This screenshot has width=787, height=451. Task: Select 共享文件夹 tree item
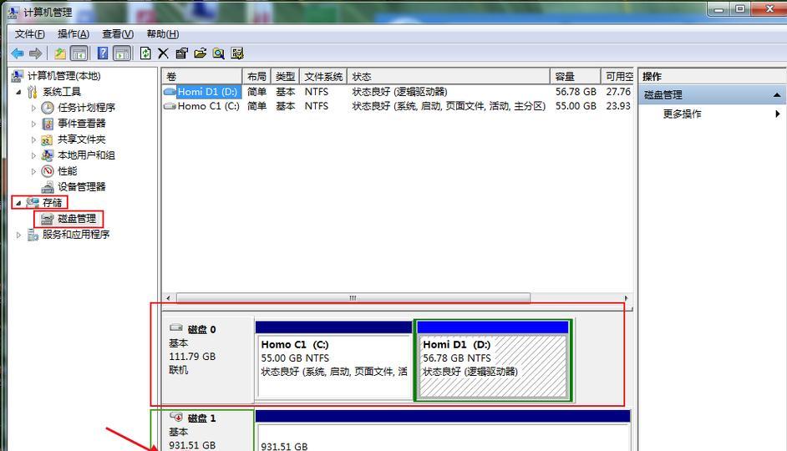point(81,139)
